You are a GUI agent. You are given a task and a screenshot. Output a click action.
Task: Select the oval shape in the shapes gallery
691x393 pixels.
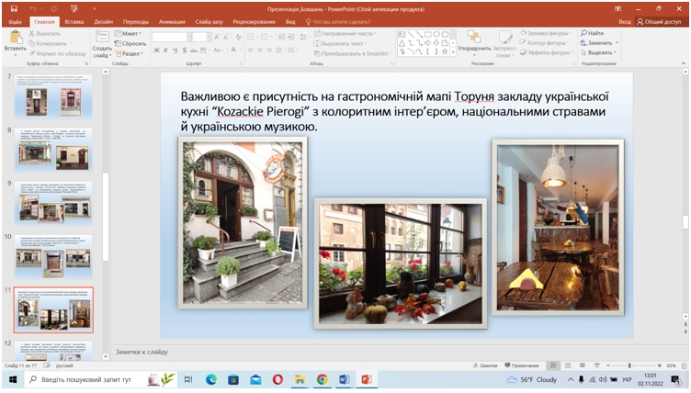point(436,34)
